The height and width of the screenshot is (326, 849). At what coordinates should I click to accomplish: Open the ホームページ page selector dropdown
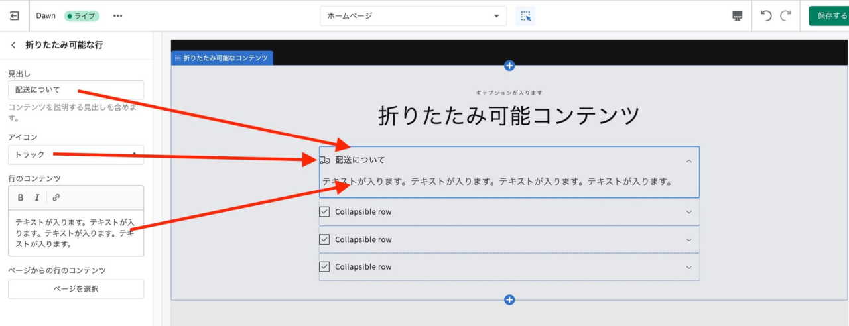coord(413,16)
